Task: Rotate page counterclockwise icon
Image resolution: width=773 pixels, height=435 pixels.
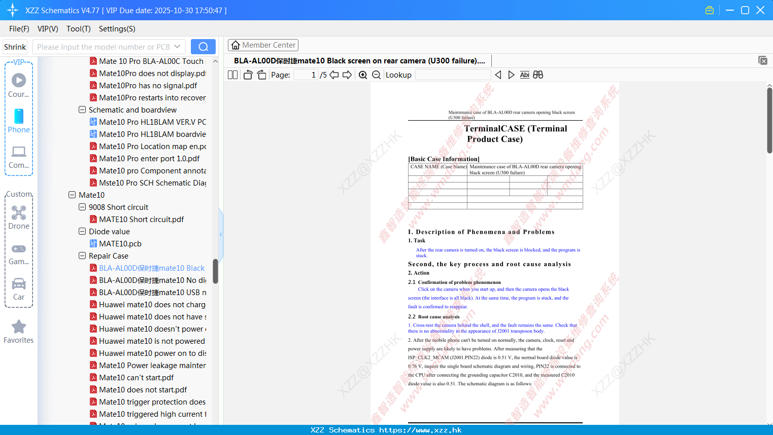Action: (248, 75)
